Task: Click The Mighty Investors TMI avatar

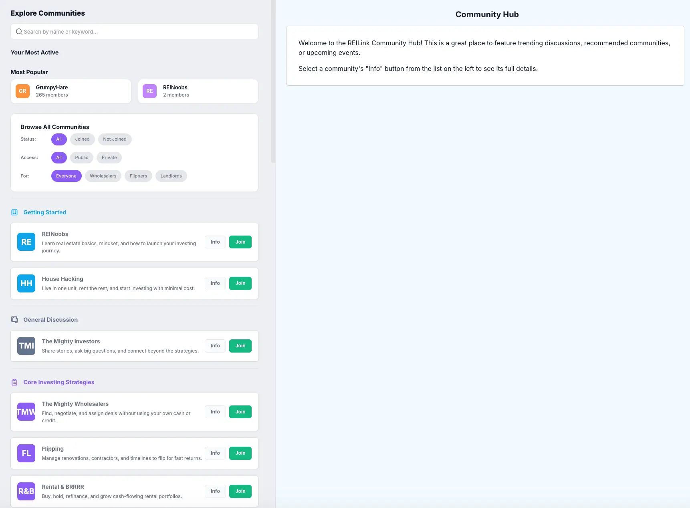Action: pos(26,346)
